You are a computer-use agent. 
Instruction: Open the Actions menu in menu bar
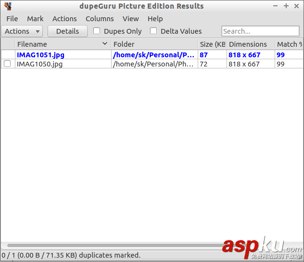pyautogui.click(x=64, y=19)
